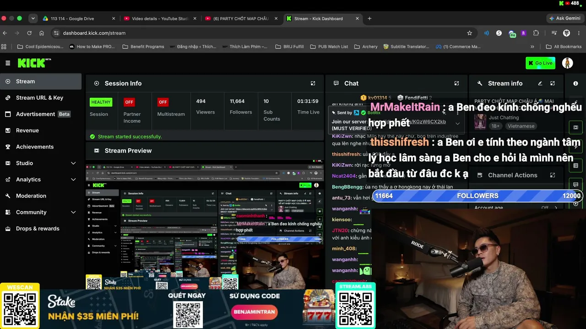The width and height of the screenshot is (586, 329).
Task: Open a new browser tab
Action: click(369, 19)
